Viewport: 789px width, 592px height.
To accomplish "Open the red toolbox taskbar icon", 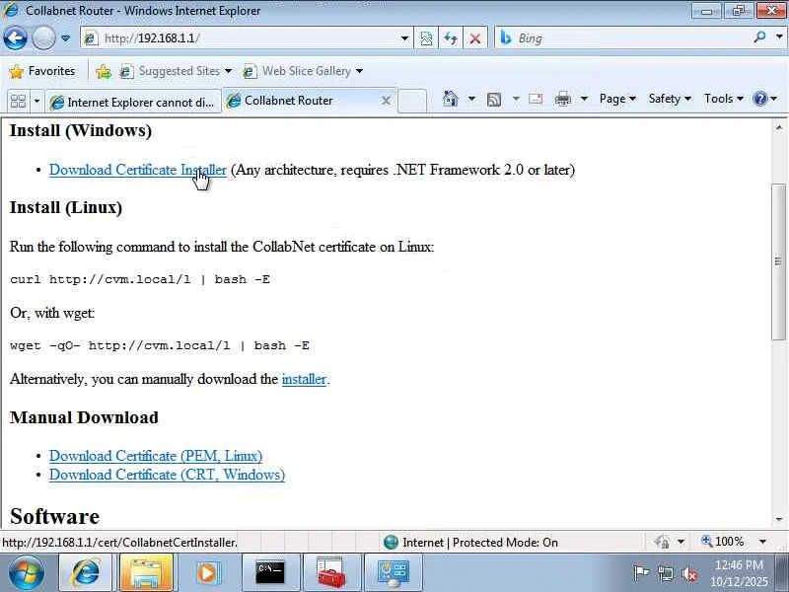I will [331, 573].
